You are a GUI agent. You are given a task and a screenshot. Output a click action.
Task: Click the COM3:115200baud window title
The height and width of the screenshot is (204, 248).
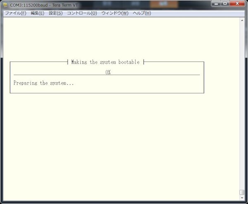pyautogui.click(x=44, y=5)
